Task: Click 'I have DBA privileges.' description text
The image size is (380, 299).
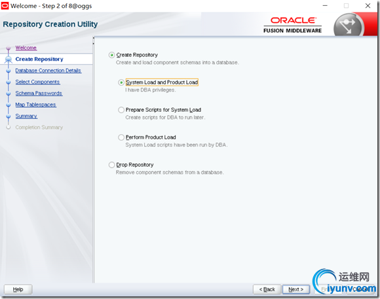Action: coord(151,90)
